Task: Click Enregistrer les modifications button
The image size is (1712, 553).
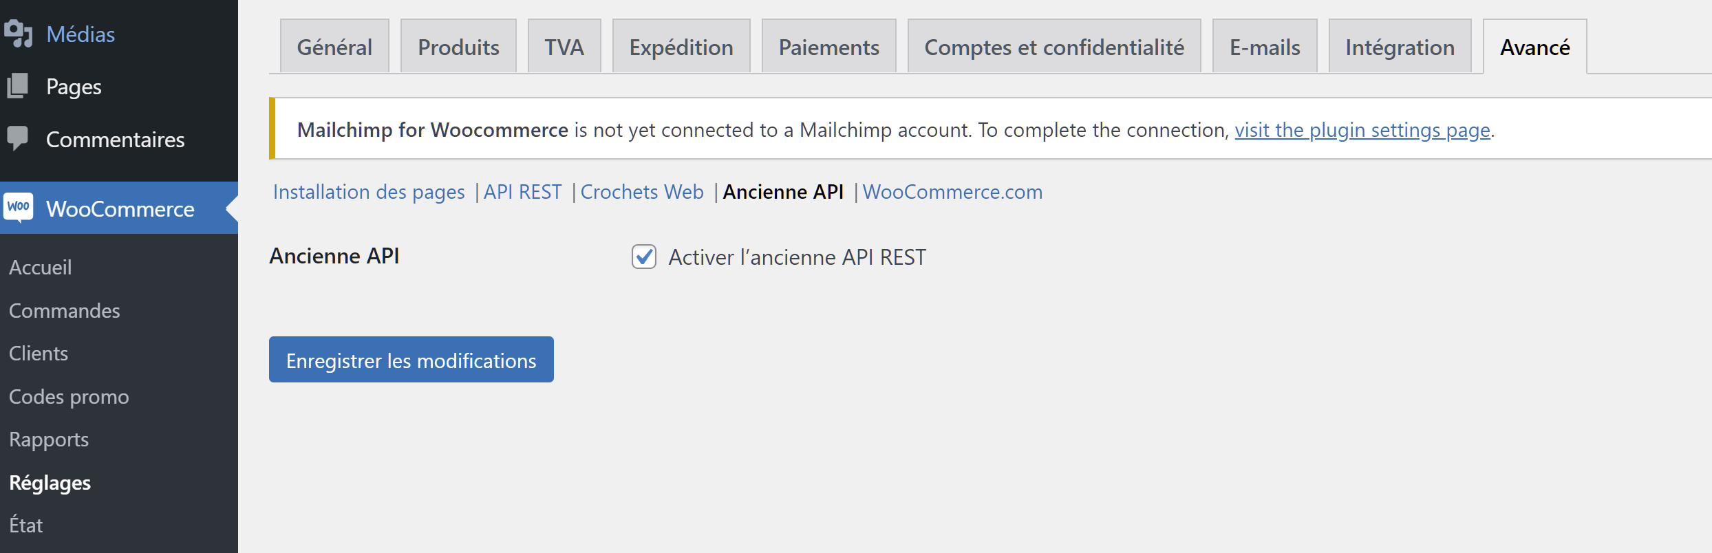Action: click(x=411, y=359)
